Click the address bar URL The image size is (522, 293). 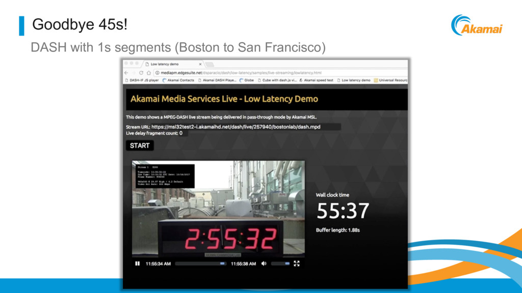(x=241, y=73)
